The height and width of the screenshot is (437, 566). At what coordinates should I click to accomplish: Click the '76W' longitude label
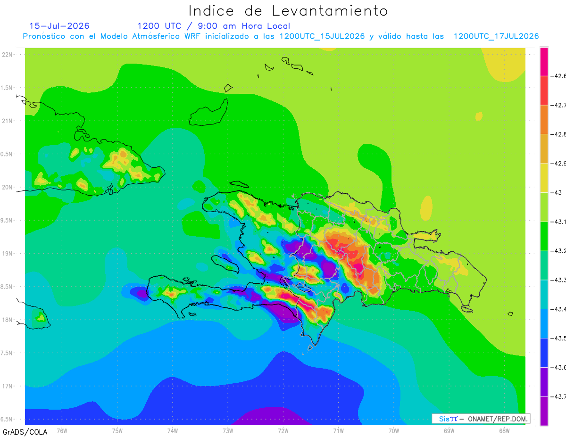coord(62,430)
